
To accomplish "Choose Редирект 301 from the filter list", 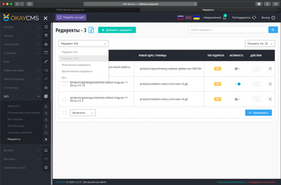I will [70, 52].
